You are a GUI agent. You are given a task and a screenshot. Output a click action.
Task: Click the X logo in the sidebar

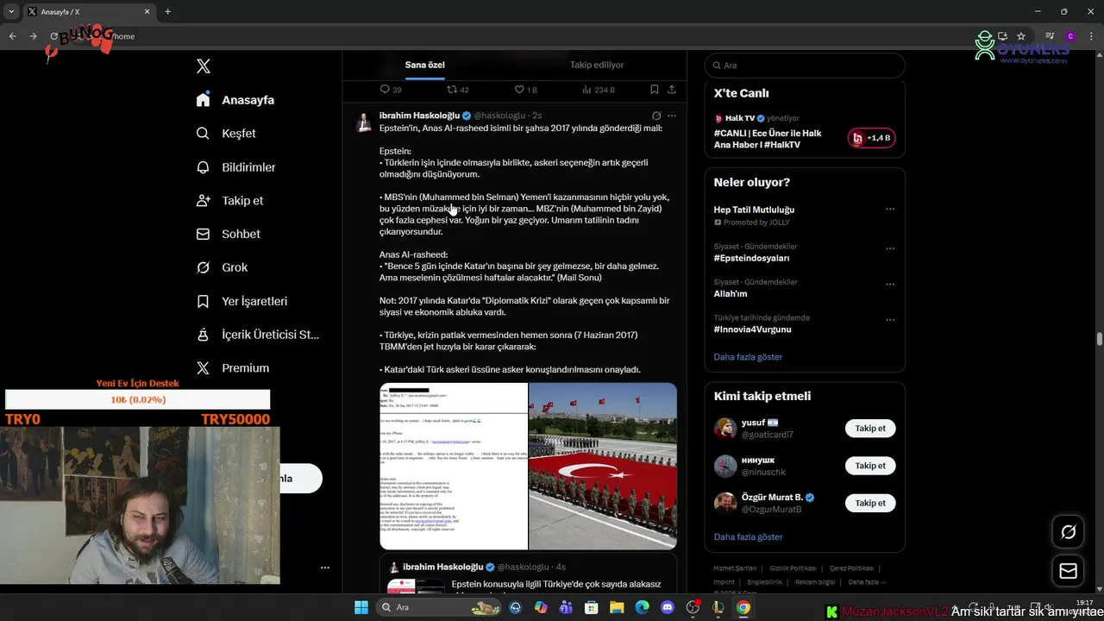click(204, 66)
